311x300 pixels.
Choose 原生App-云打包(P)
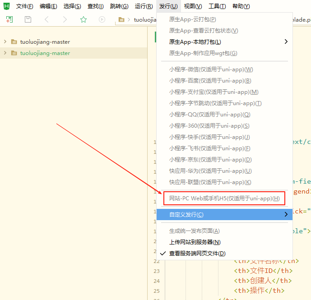(224, 19)
